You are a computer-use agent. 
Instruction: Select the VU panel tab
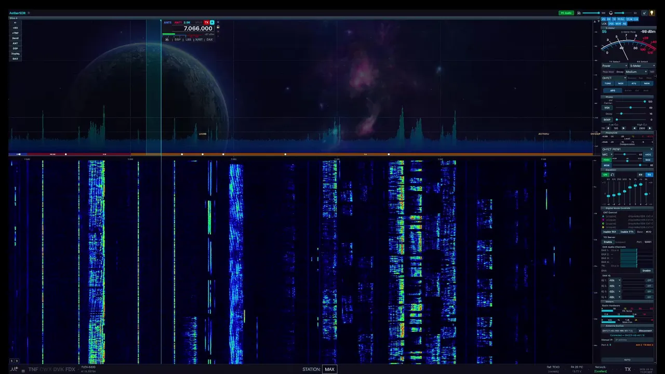604,19
